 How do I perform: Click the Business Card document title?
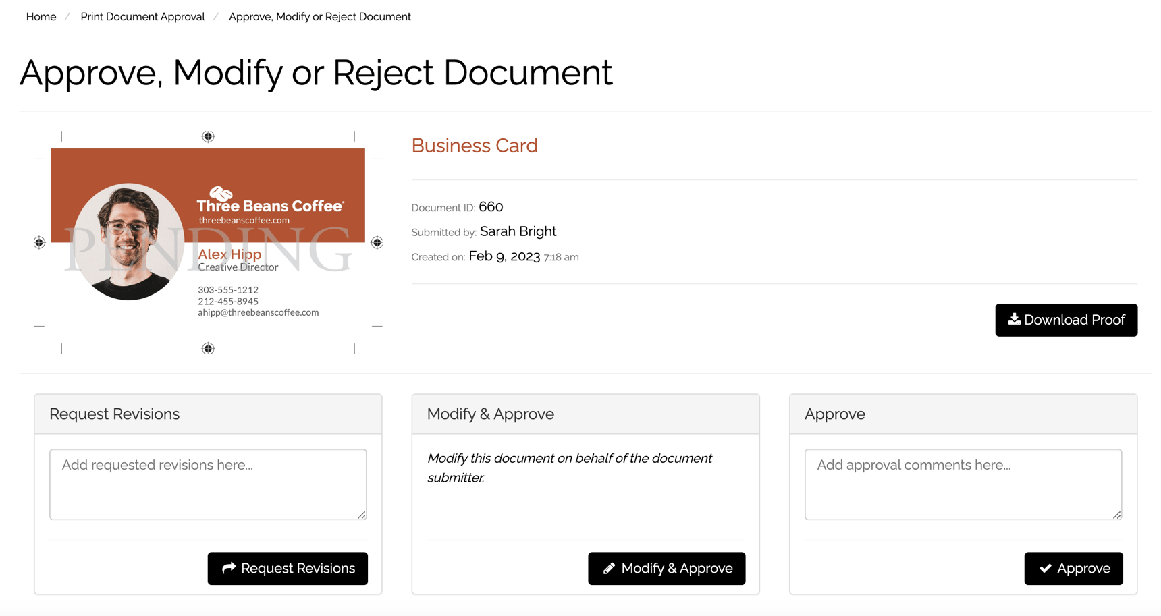(x=475, y=145)
